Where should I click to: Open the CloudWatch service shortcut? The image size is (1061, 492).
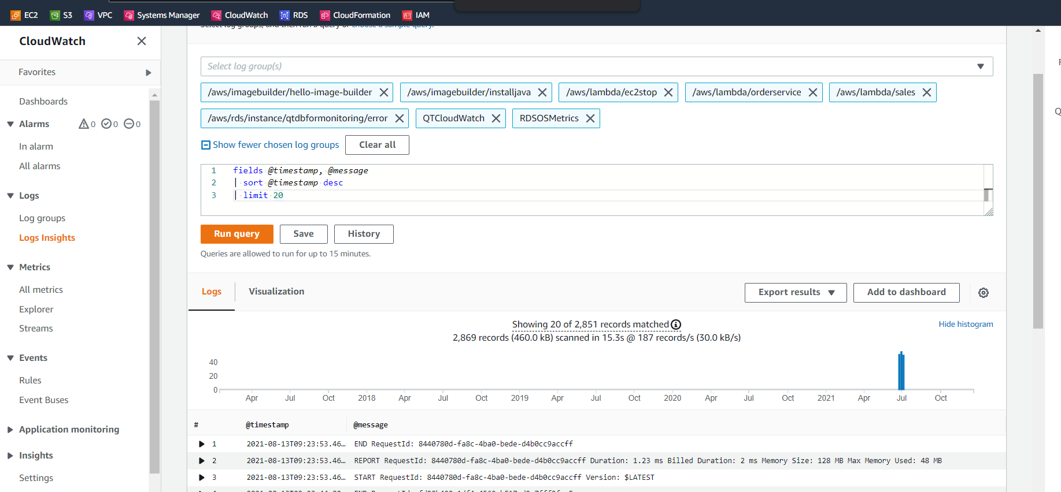[x=240, y=15]
